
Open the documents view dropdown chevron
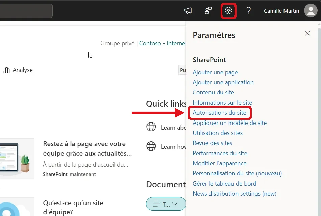click(x=175, y=204)
